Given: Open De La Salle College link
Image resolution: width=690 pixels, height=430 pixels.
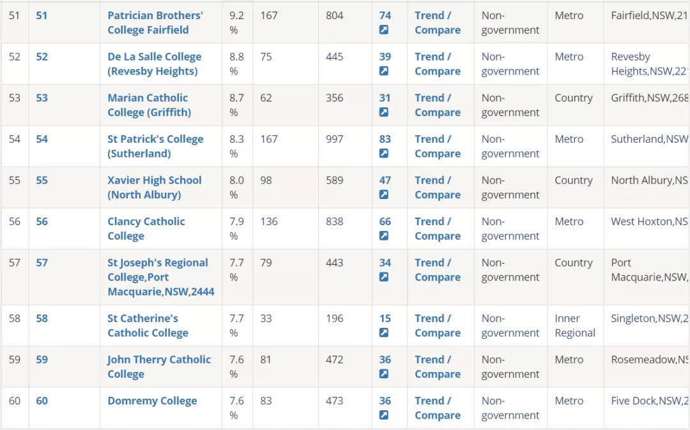Looking at the screenshot, I should (x=154, y=64).
